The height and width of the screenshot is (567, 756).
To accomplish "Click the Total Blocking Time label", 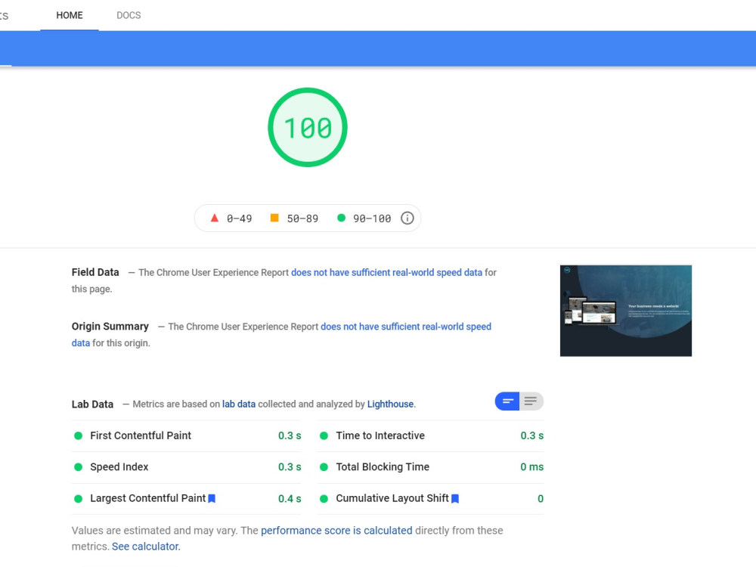I will click(x=383, y=466).
